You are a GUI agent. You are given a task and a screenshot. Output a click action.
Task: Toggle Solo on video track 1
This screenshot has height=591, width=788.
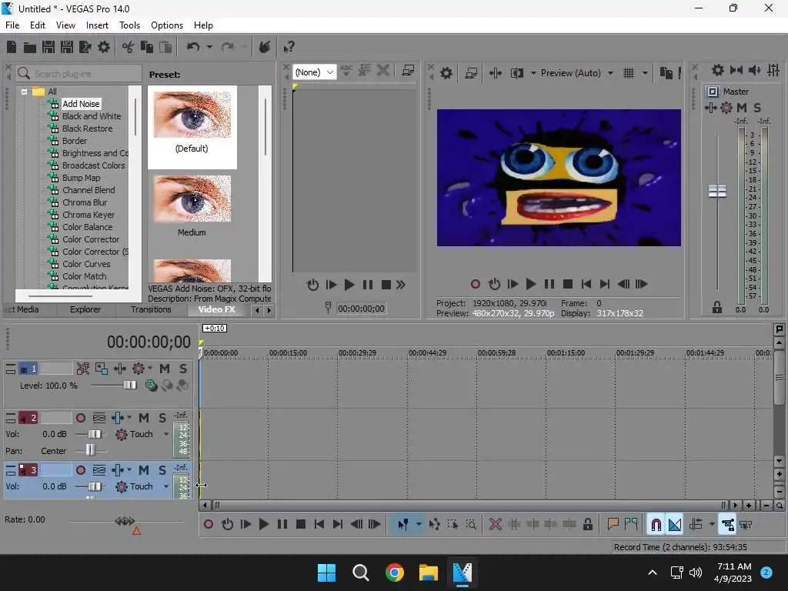(x=183, y=369)
